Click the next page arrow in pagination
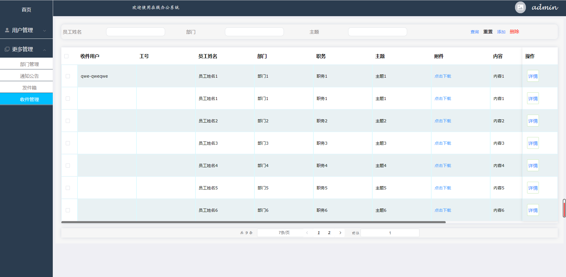The height and width of the screenshot is (277, 566). click(340, 233)
